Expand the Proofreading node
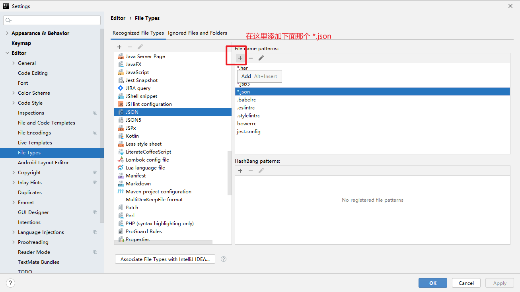Image resolution: width=520 pixels, height=292 pixels. click(x=14, y=242)
